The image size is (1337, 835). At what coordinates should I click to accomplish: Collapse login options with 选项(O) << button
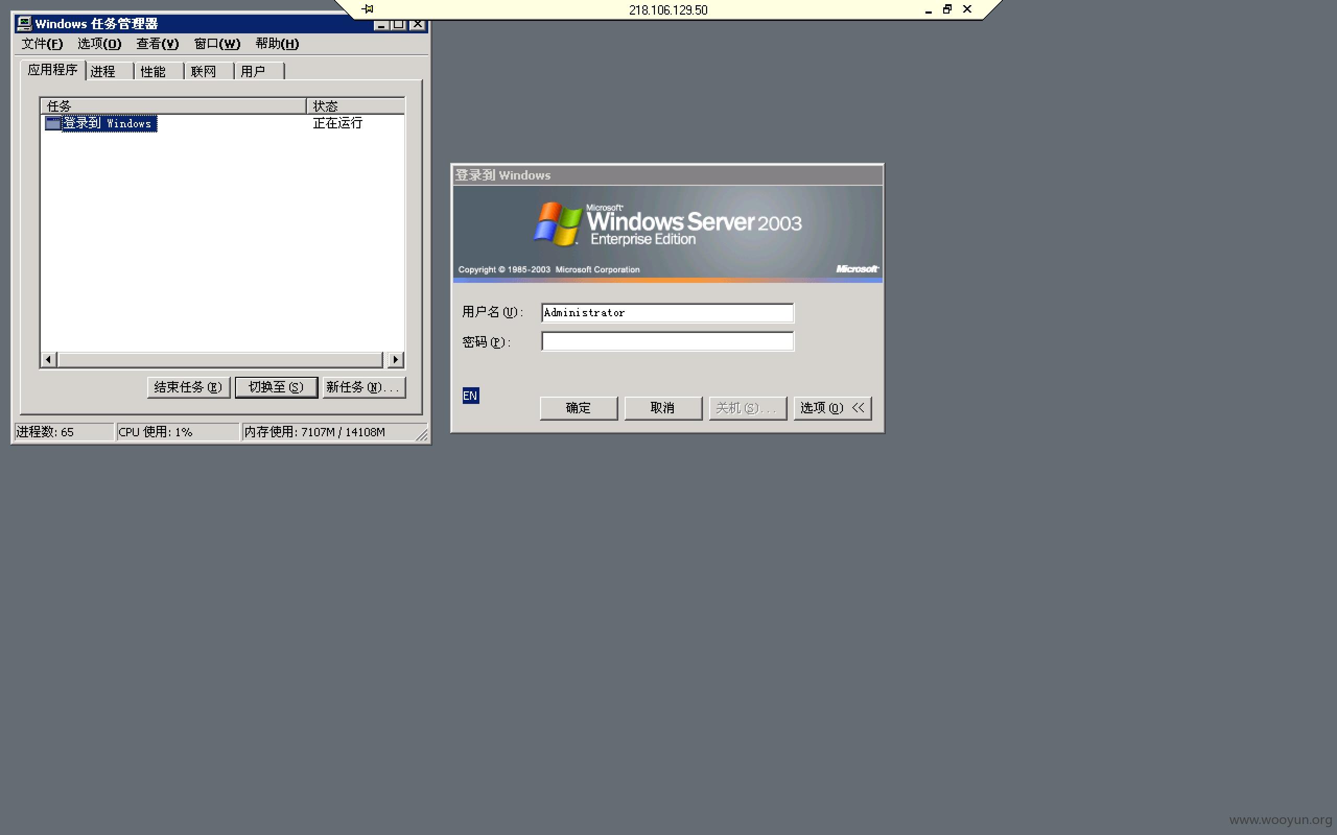click(832, 408)
